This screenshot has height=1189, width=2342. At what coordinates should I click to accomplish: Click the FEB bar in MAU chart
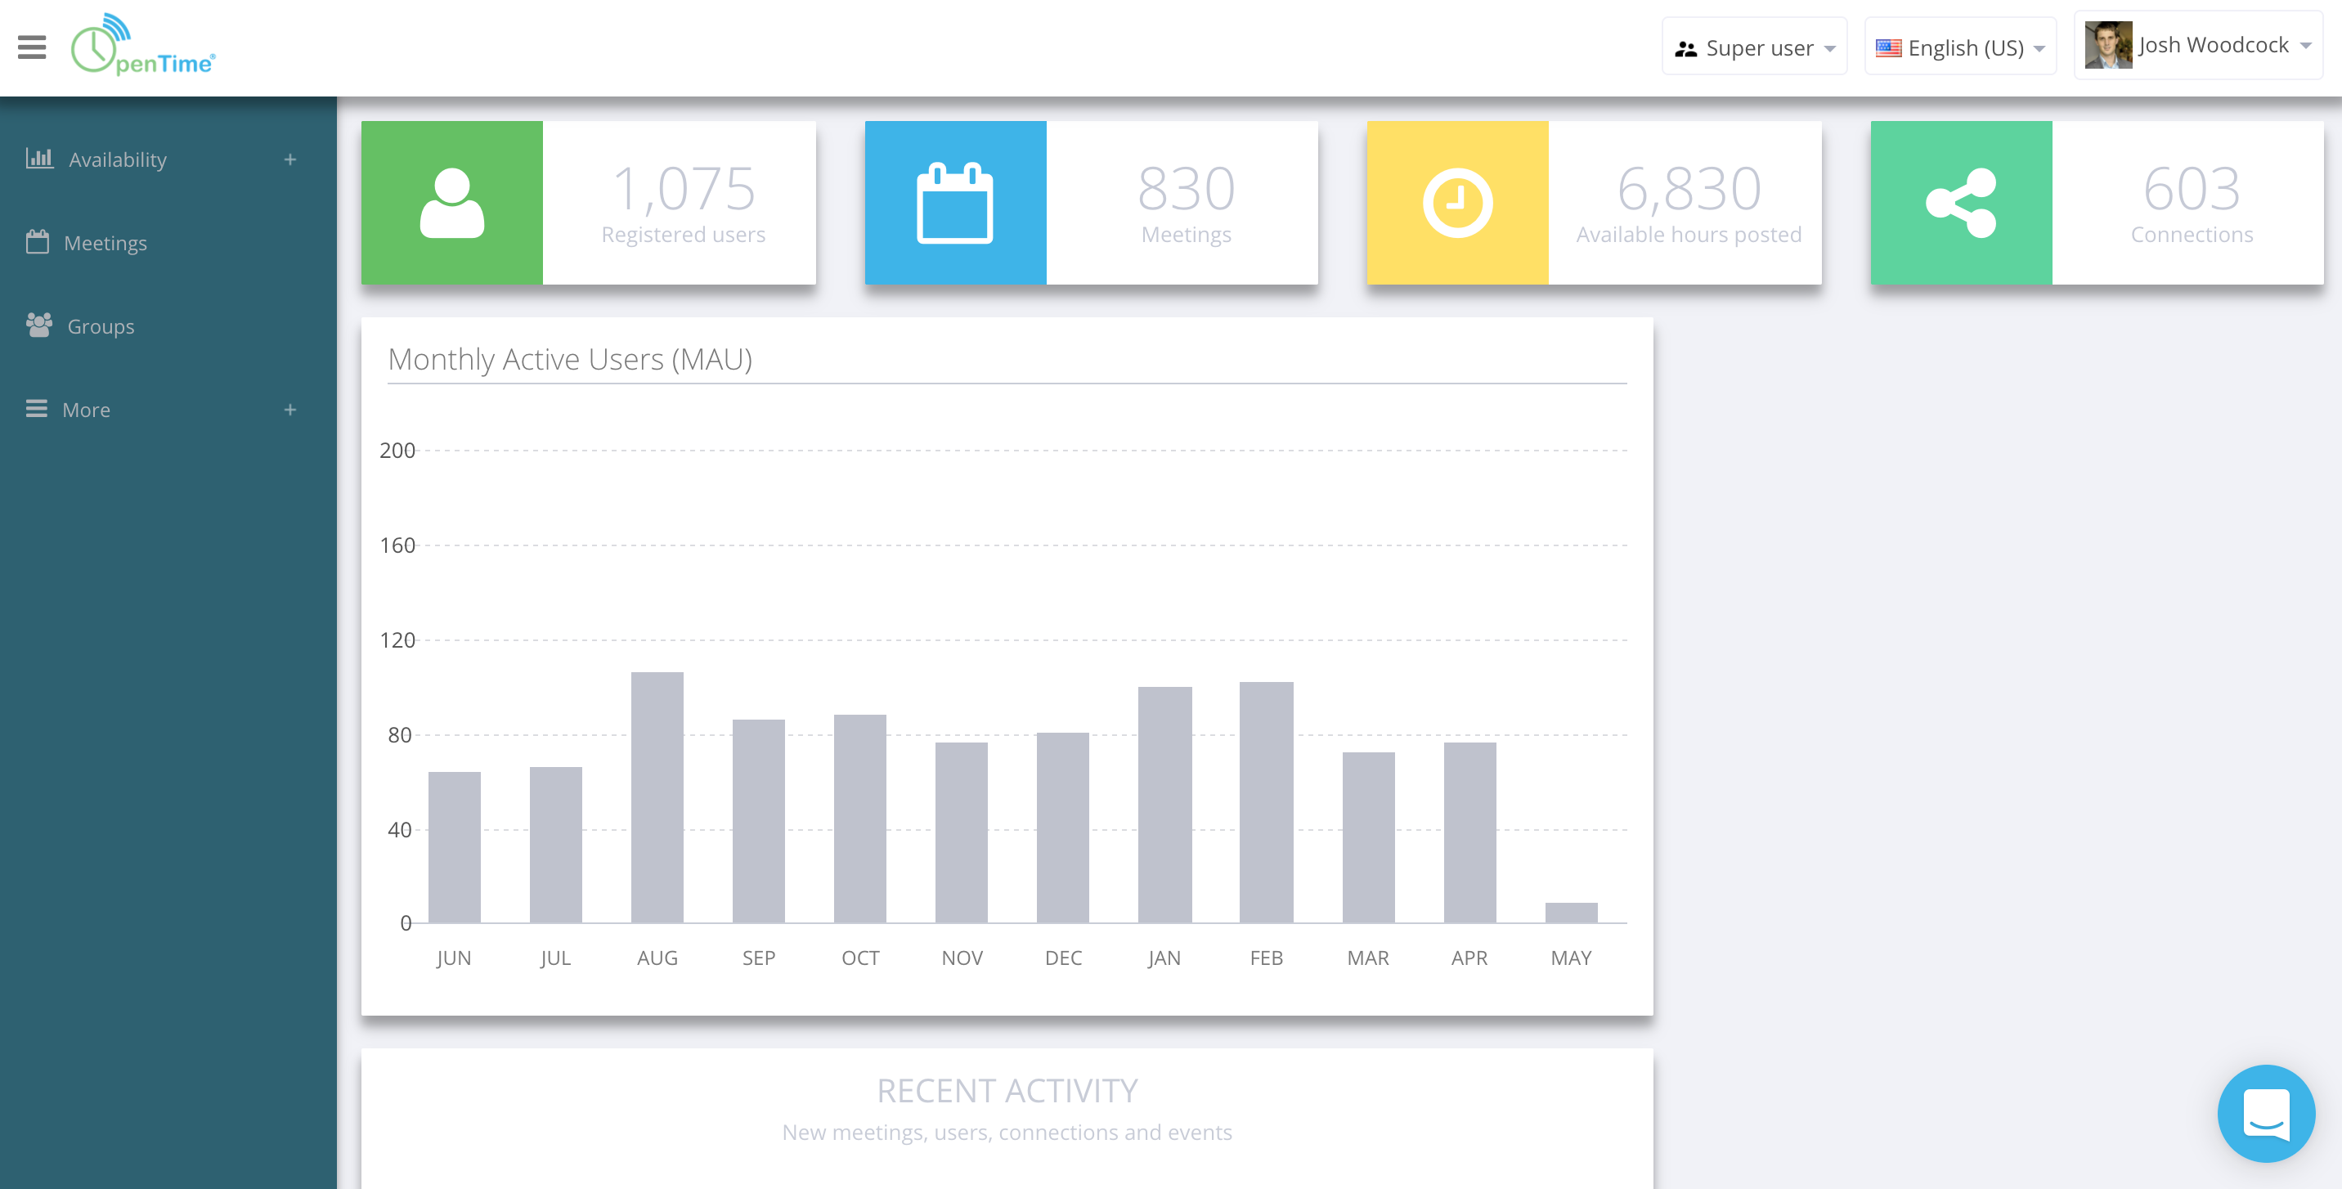[x=1266, y=801]
